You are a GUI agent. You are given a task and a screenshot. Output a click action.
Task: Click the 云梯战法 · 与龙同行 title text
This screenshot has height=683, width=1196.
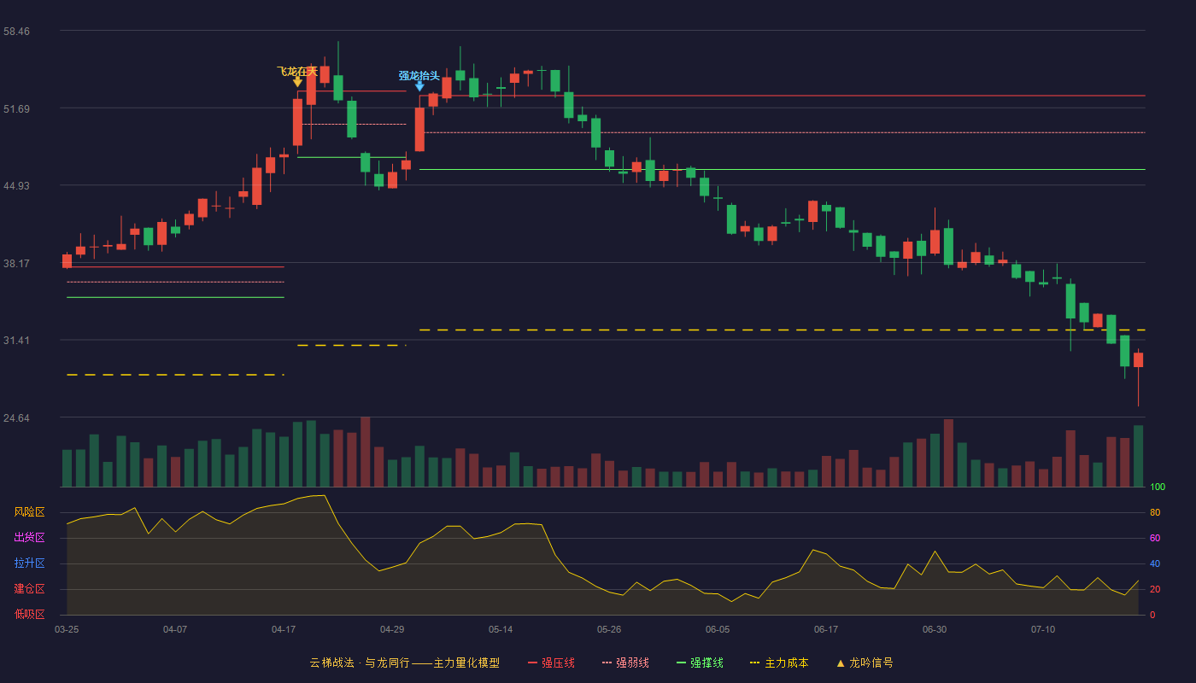[x=360, y=663]
